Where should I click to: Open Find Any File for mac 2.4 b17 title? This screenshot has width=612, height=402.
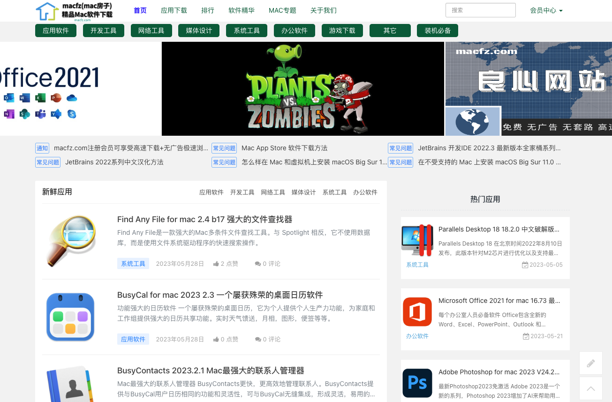[205, 219]
